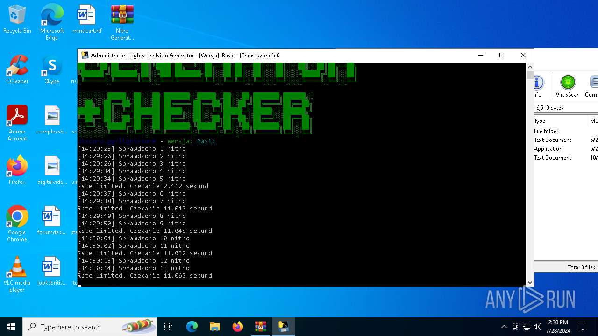Open the network tray icon
Viewport: 598px width, 336px height.
click(x=527, y=327)
